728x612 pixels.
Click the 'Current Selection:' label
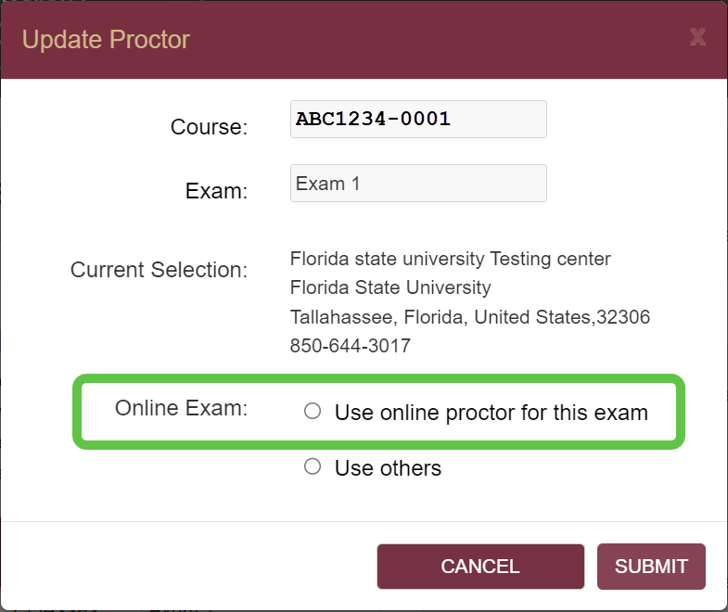(x=159, y=270)
